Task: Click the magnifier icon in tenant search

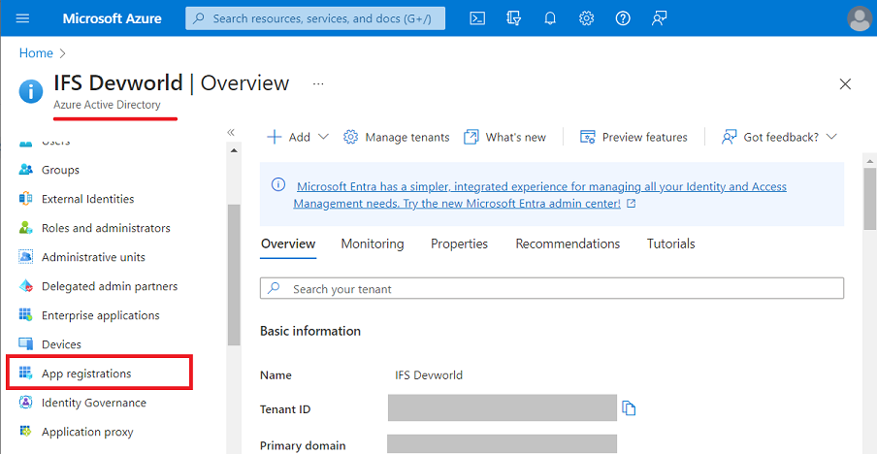Action: pos(274,288)
